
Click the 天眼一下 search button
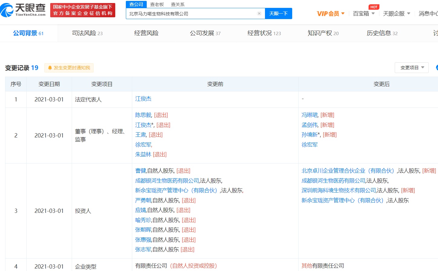pos(279,13)
